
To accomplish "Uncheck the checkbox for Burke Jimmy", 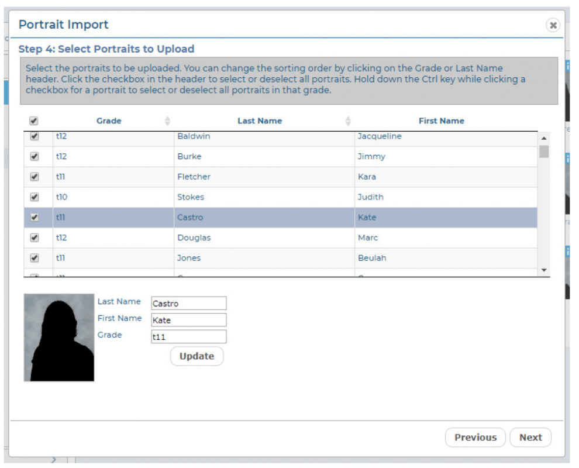I will (x=34, y=157).
